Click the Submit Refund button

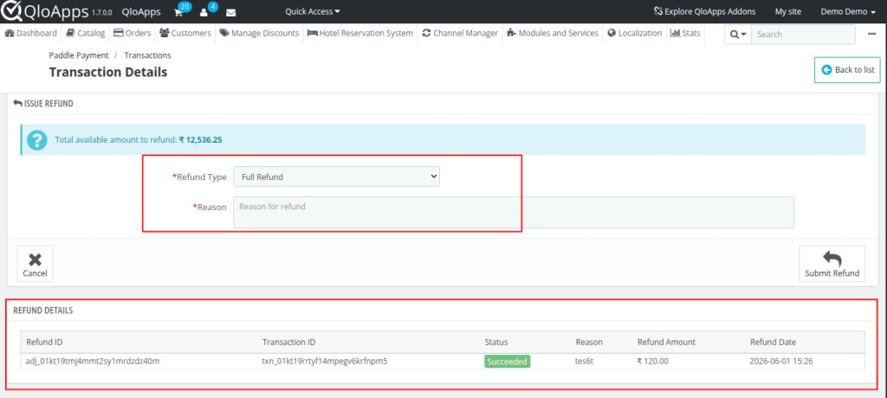pos(832,264)
